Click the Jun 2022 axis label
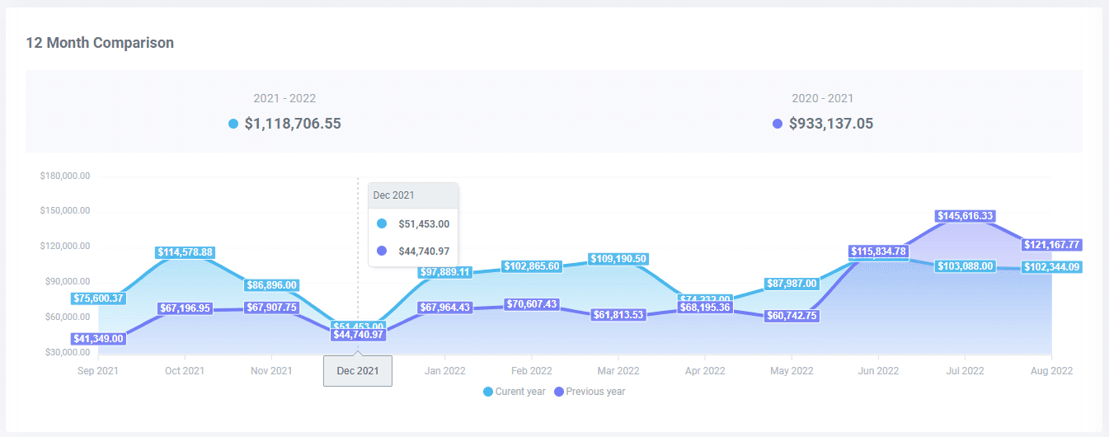 [x=877, y=371]
